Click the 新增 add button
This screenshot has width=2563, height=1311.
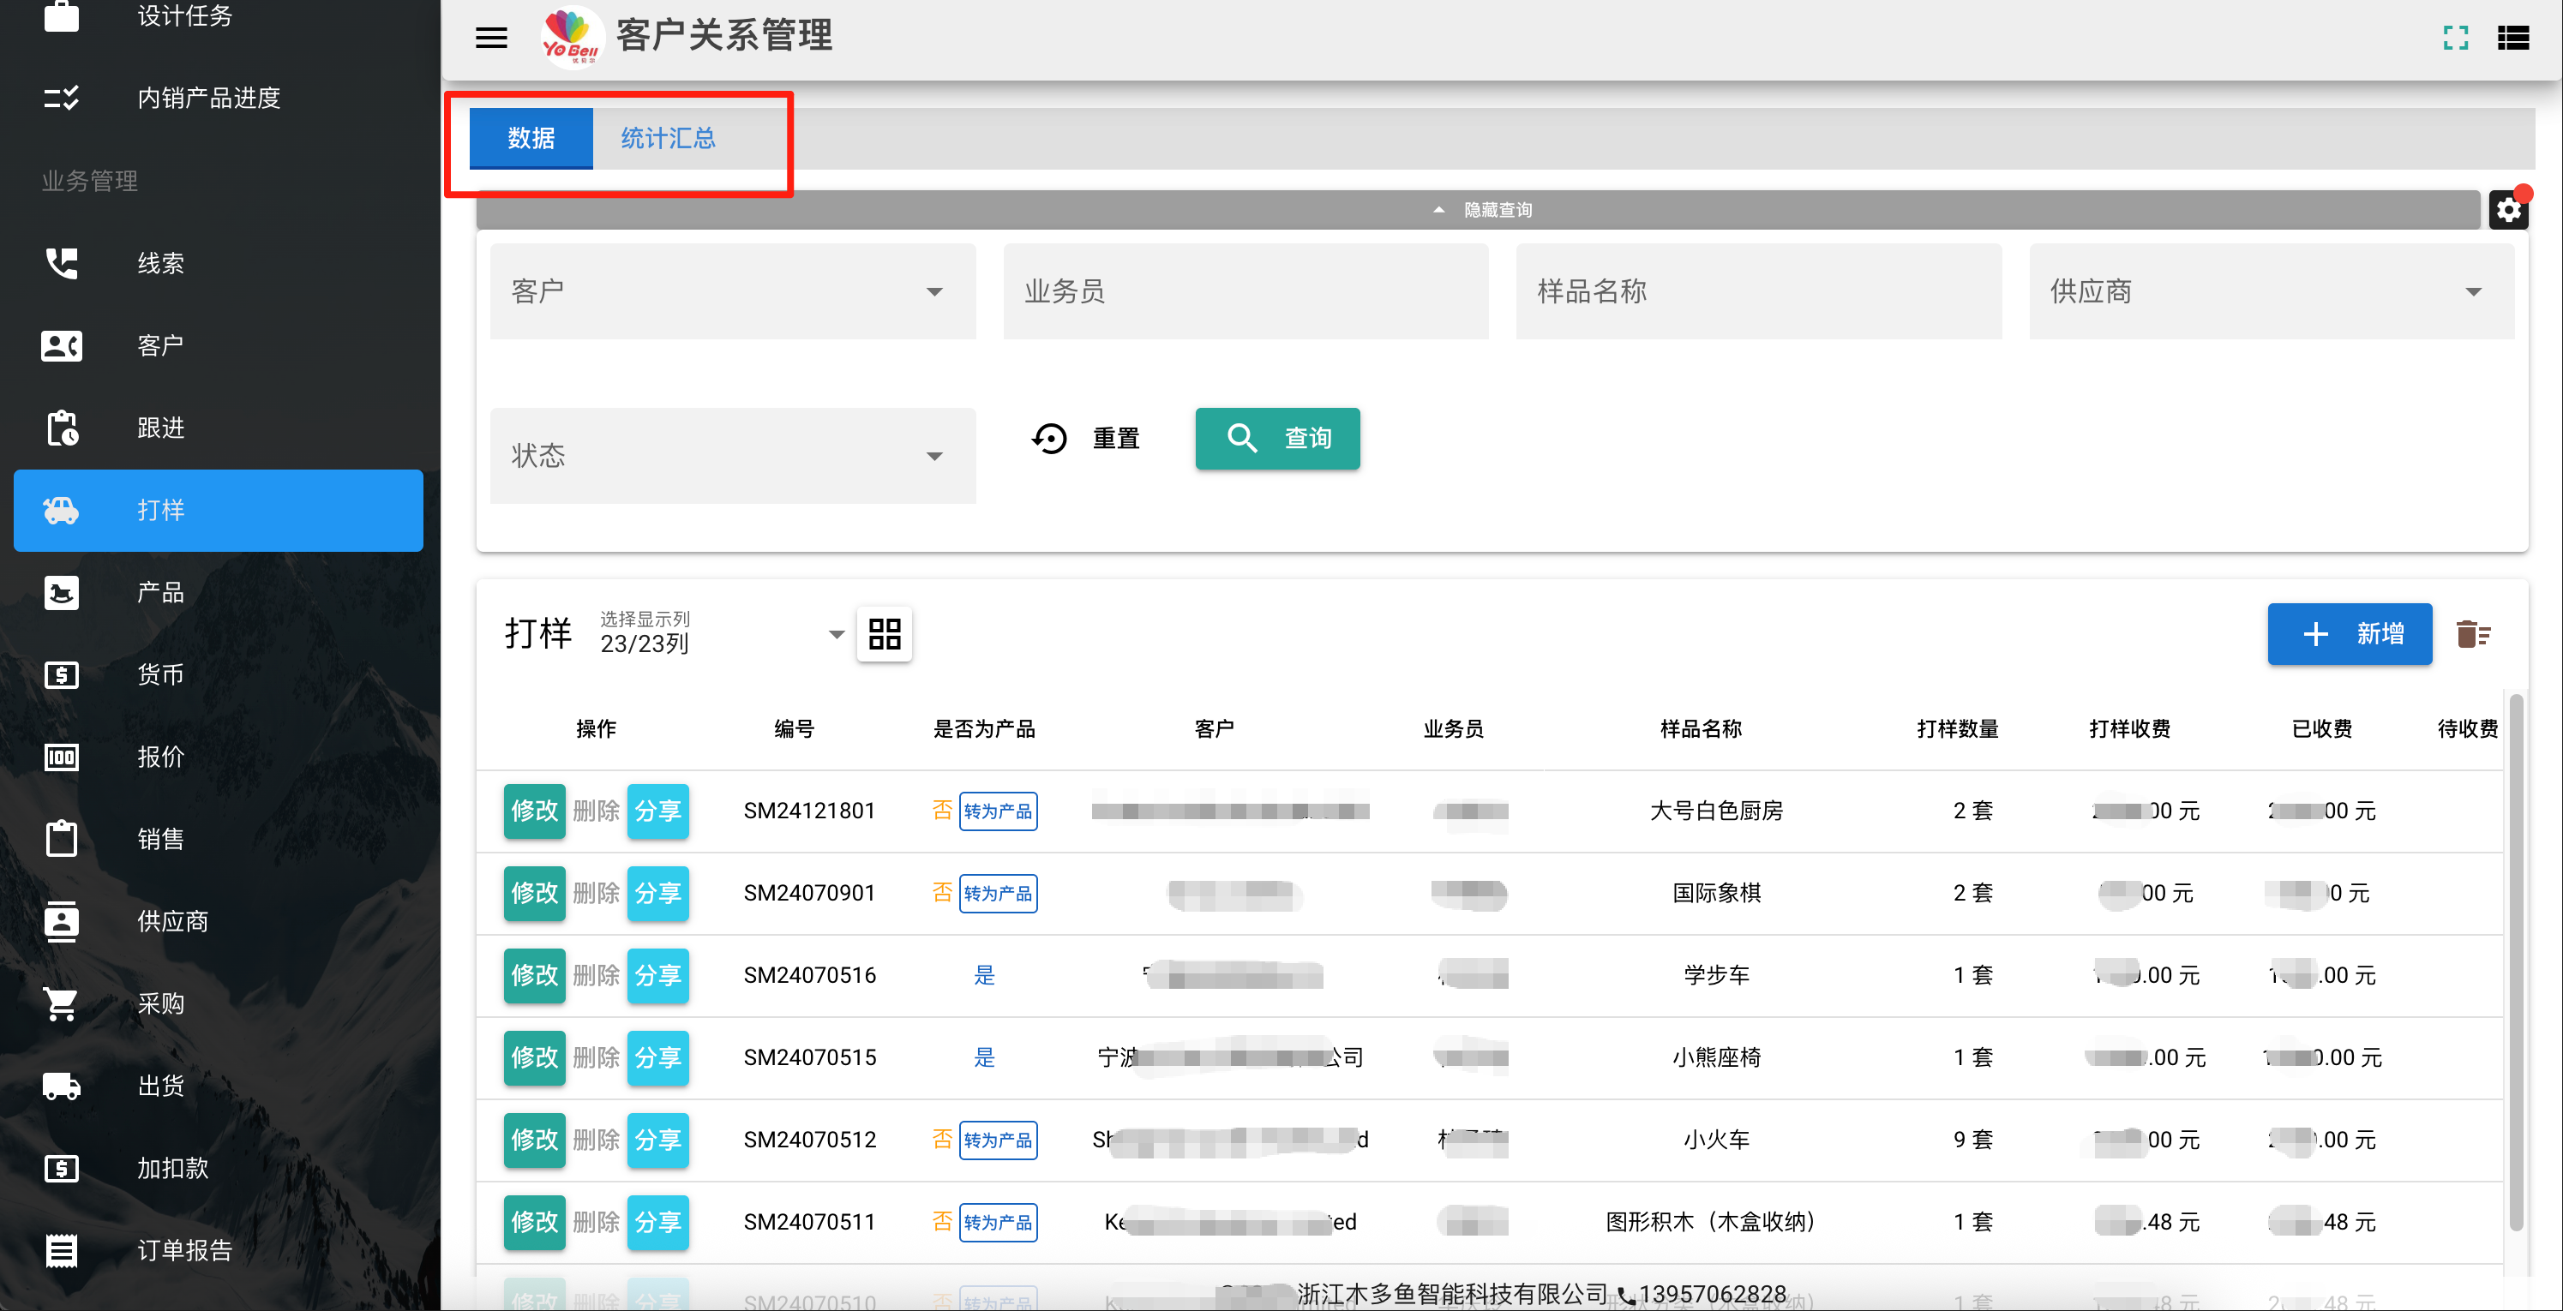click(2349, 633)
